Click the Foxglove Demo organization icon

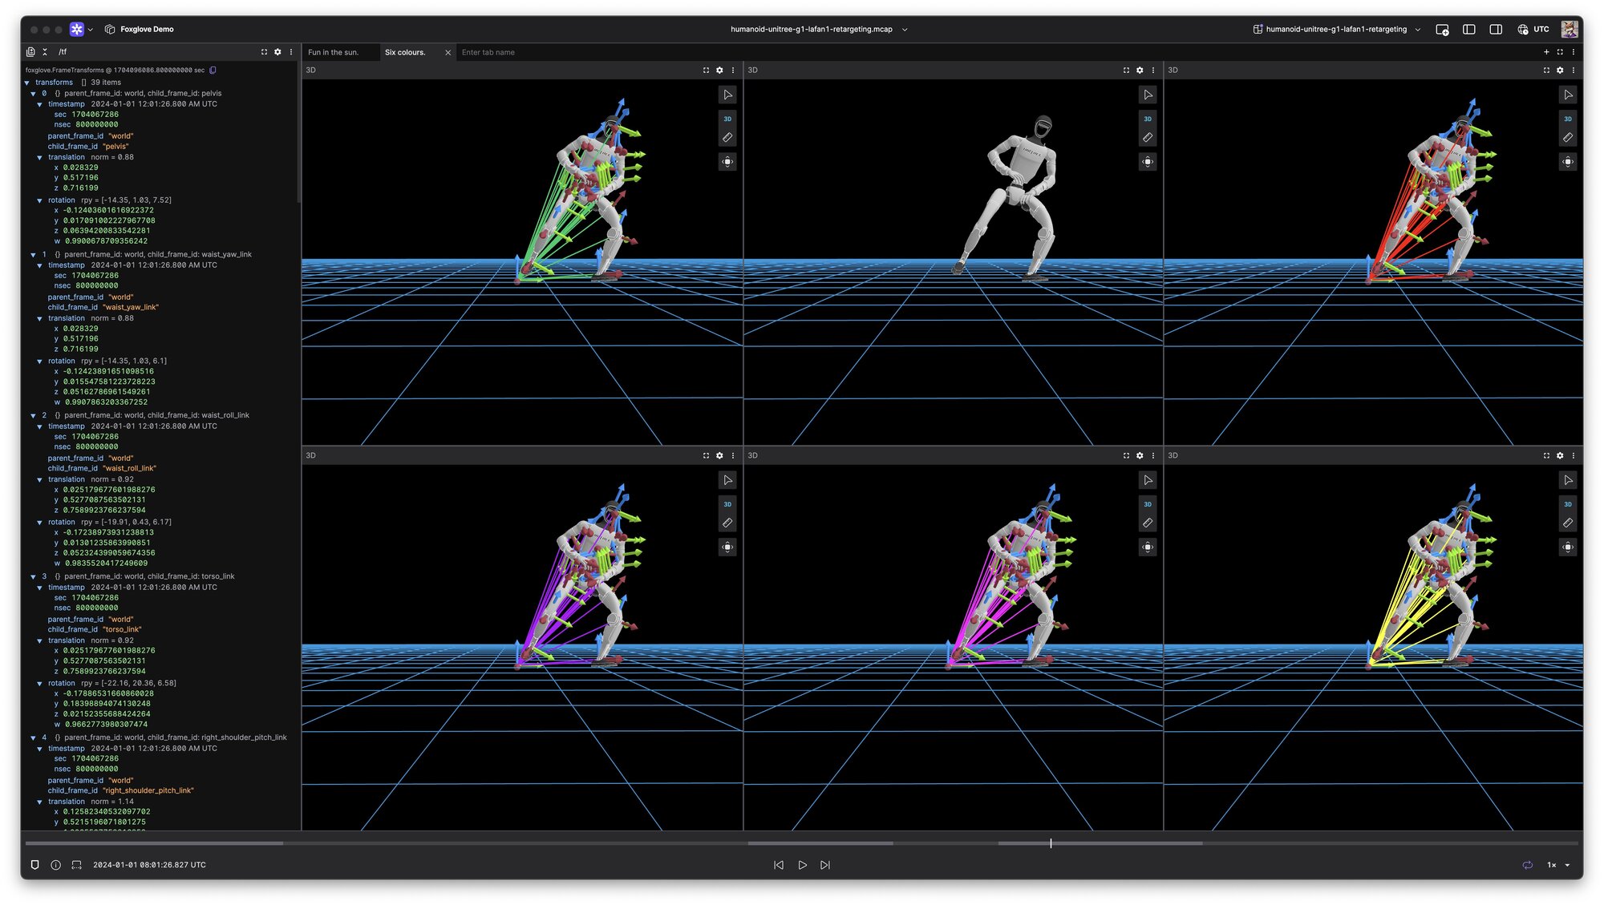(x=110, y=29)
